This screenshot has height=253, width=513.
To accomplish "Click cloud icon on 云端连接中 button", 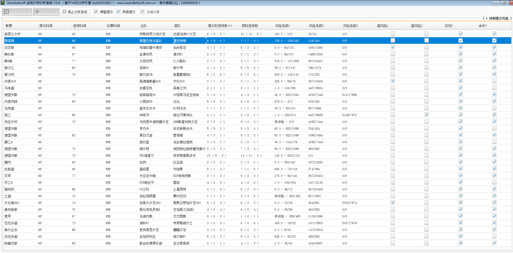I will coord(37,12).
